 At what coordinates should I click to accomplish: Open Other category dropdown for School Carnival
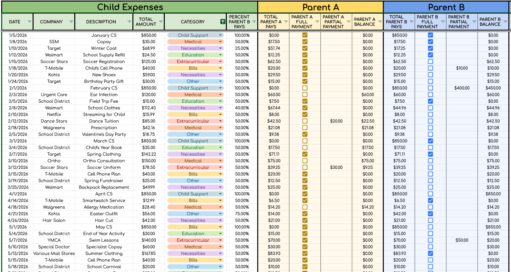coord(220,267)
